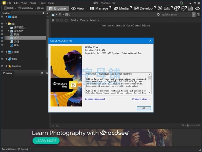Screen dimensions: 202x152
Task: Open the License Agreement link
Action: tap(95, 99)
